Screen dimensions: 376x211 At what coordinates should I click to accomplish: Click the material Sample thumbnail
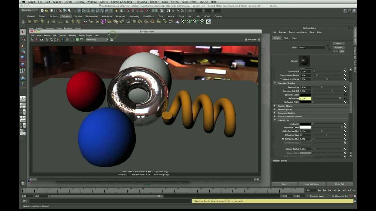click(x=304, y=61)
